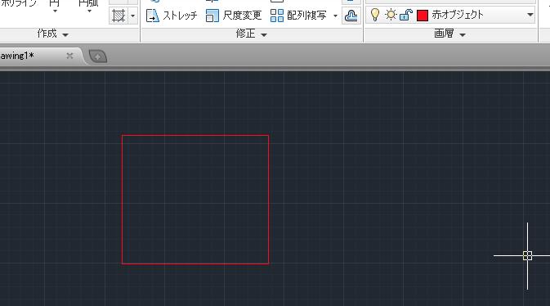Toggle the layer lock padlock icon
This screenshot has height=306, width=550.
click(x=406, y=15)
